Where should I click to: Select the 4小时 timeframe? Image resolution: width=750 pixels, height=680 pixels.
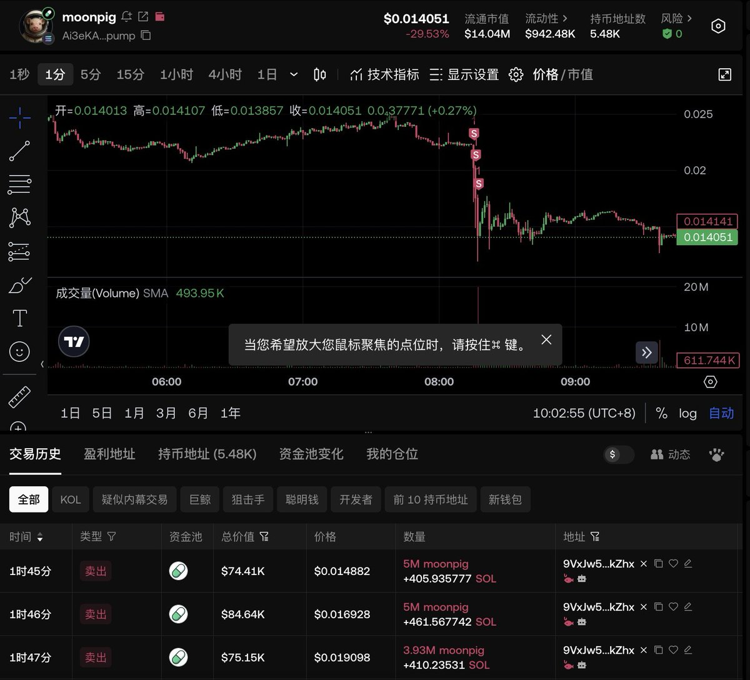click(x=225, y=74)
